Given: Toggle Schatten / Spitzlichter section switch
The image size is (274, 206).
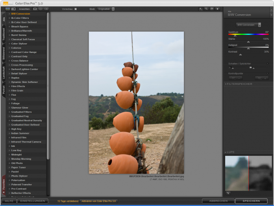Looking at the screenshot, I should coord(267,63).
